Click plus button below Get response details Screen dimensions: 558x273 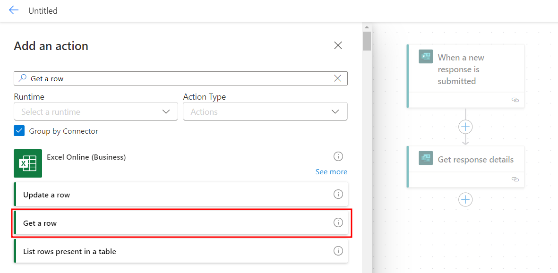click(465, 200)
